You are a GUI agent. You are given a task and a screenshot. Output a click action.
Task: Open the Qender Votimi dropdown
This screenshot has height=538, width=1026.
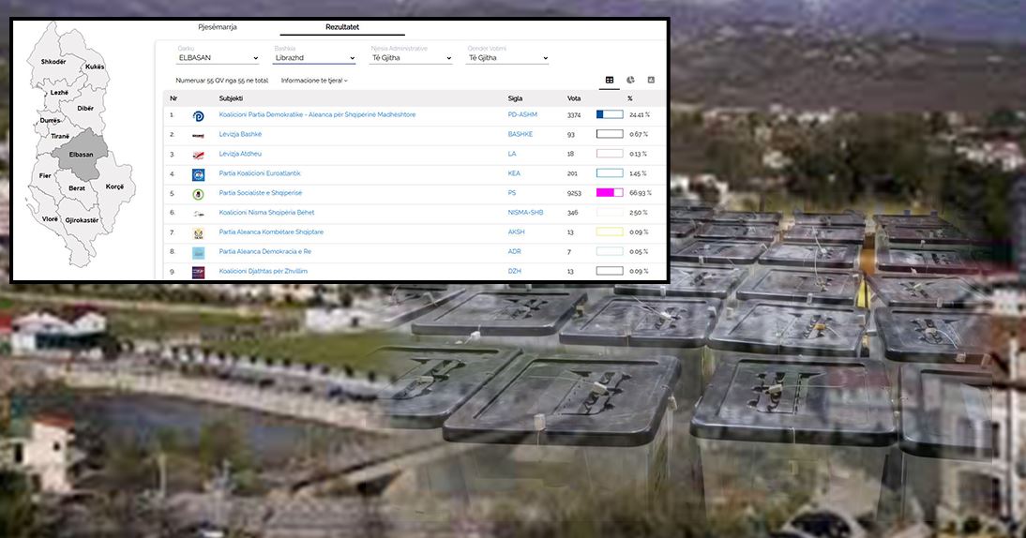coord(507,58)
